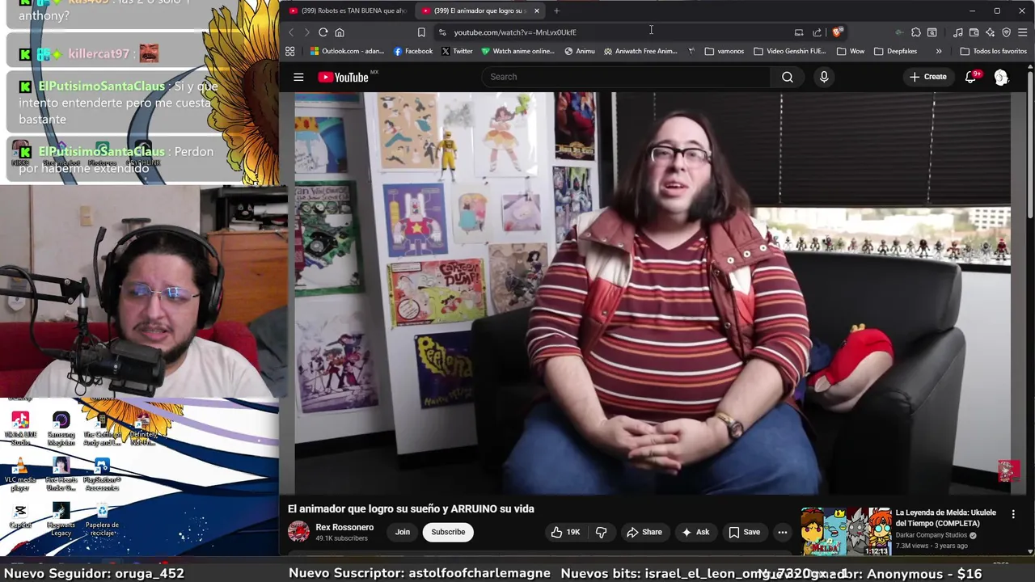Expand the Video Genshin FUE bookmark folder
Image resolution: width=1035 pixels, height=582 pixels.
[789, 51]
